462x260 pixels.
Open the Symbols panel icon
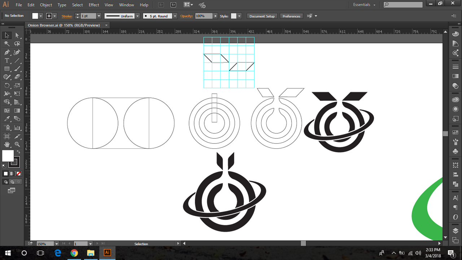[x=455, y=151]
